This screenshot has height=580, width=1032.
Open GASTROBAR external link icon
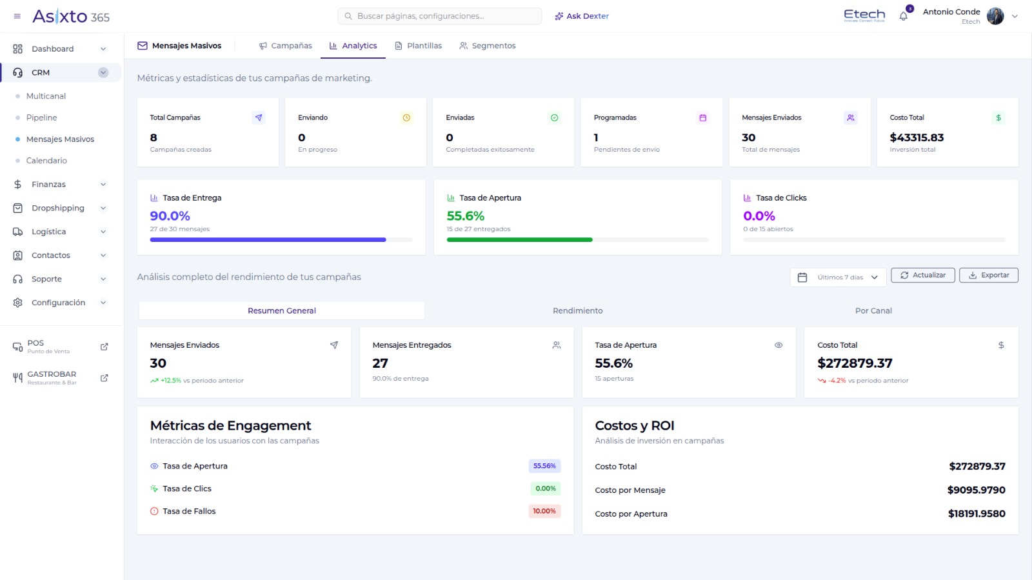104,378
